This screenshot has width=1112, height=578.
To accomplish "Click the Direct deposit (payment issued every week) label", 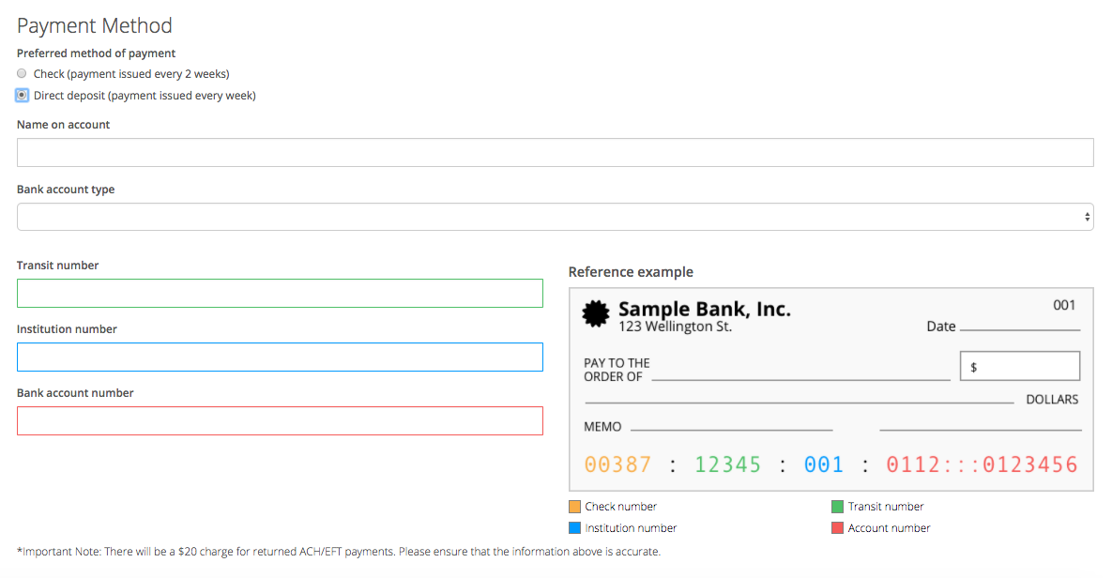I will pos(145,95).
